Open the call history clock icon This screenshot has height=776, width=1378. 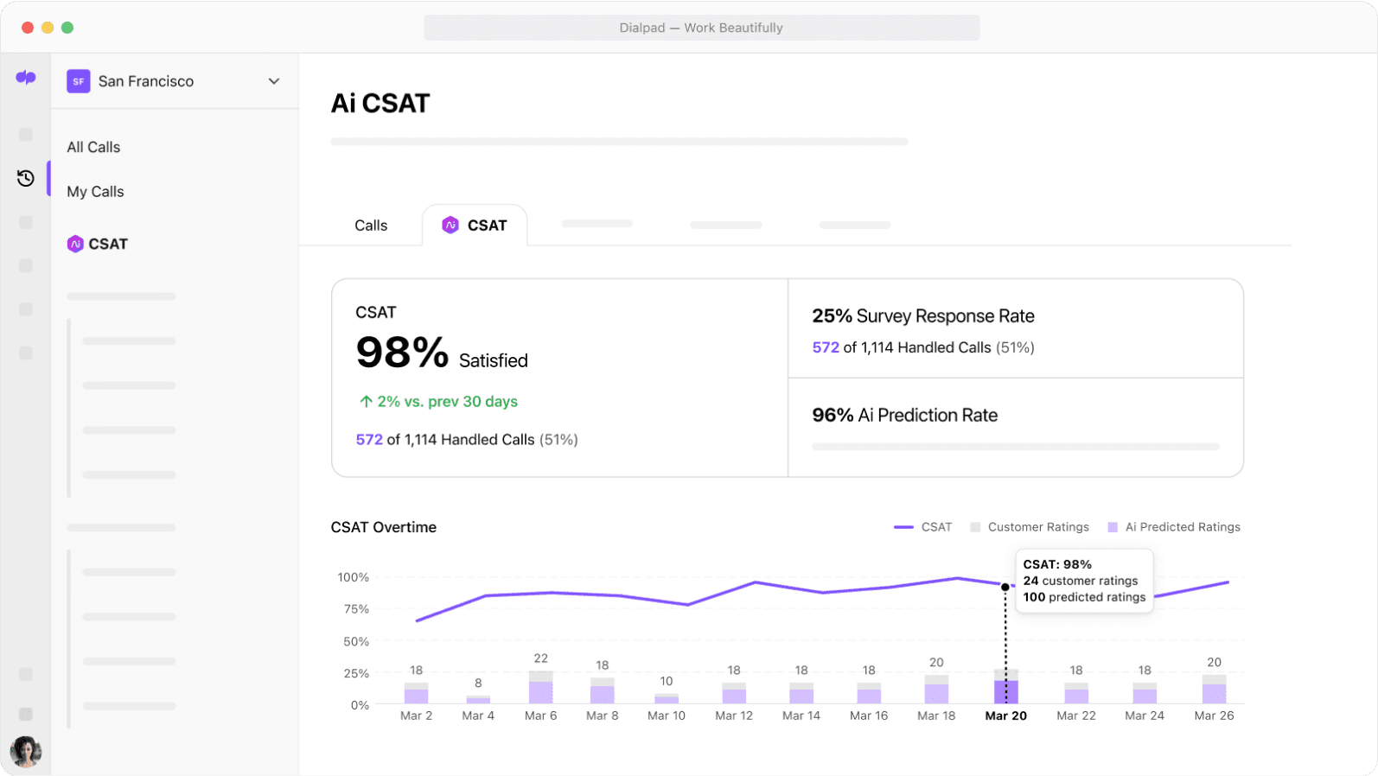pos(26,178)
